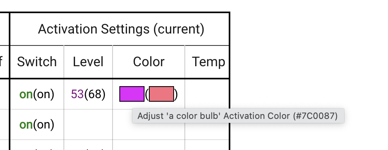Click second row's current '(on)' state
The height and width of the screenshot is (150, 388).
pyautogui.click(x=44, y=124)
